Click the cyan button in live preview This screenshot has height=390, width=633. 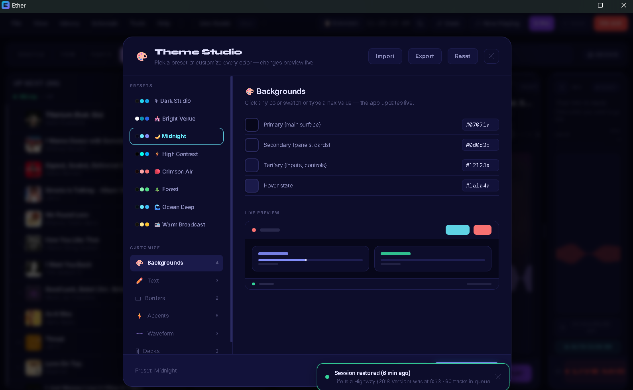tap(457, 230)
